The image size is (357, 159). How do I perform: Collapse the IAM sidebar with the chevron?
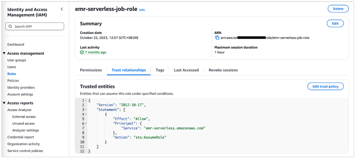pyautogui.click(x=62, y=9)
